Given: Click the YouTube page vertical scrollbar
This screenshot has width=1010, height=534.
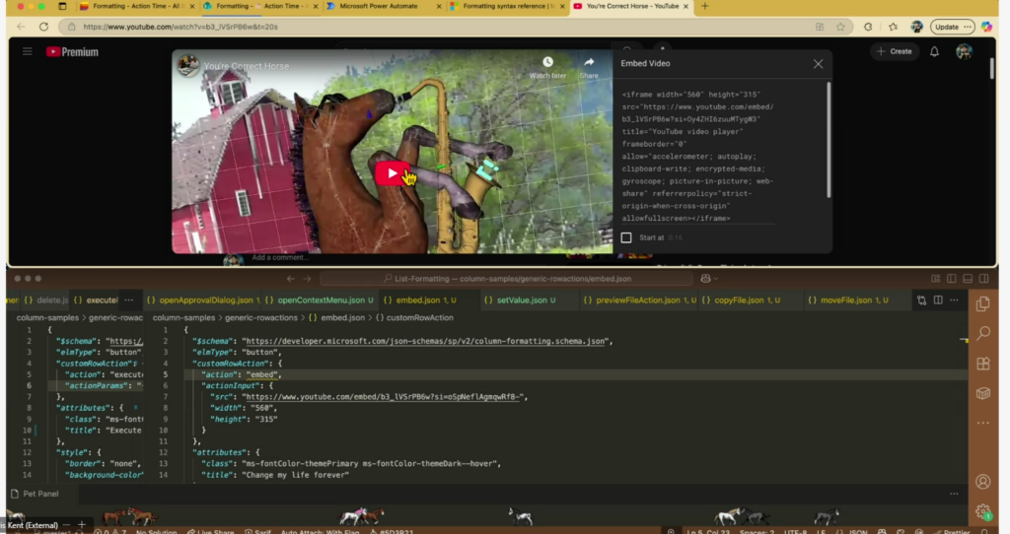Looking at the screenshot, I should click(991, 68).
